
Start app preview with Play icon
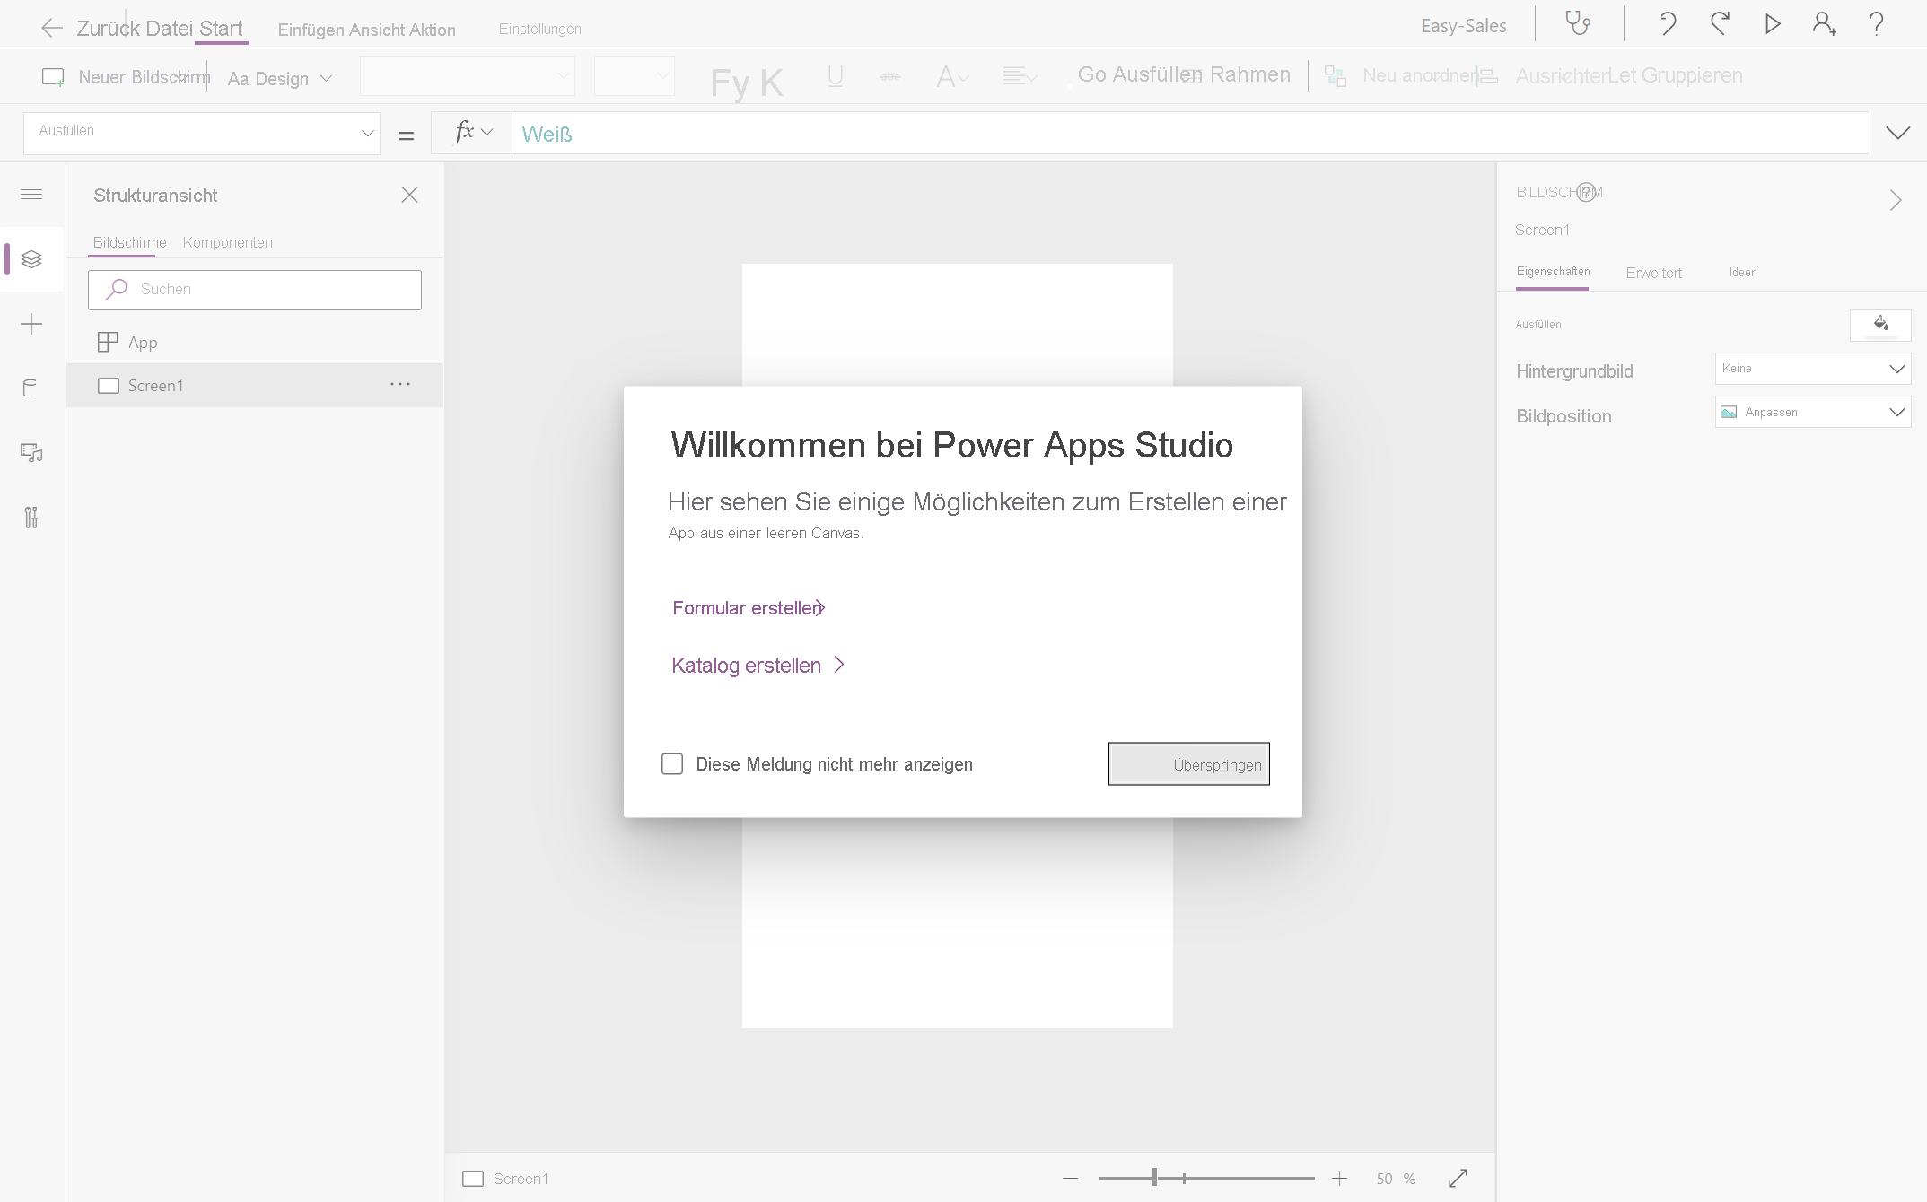tap(1772, 23)
